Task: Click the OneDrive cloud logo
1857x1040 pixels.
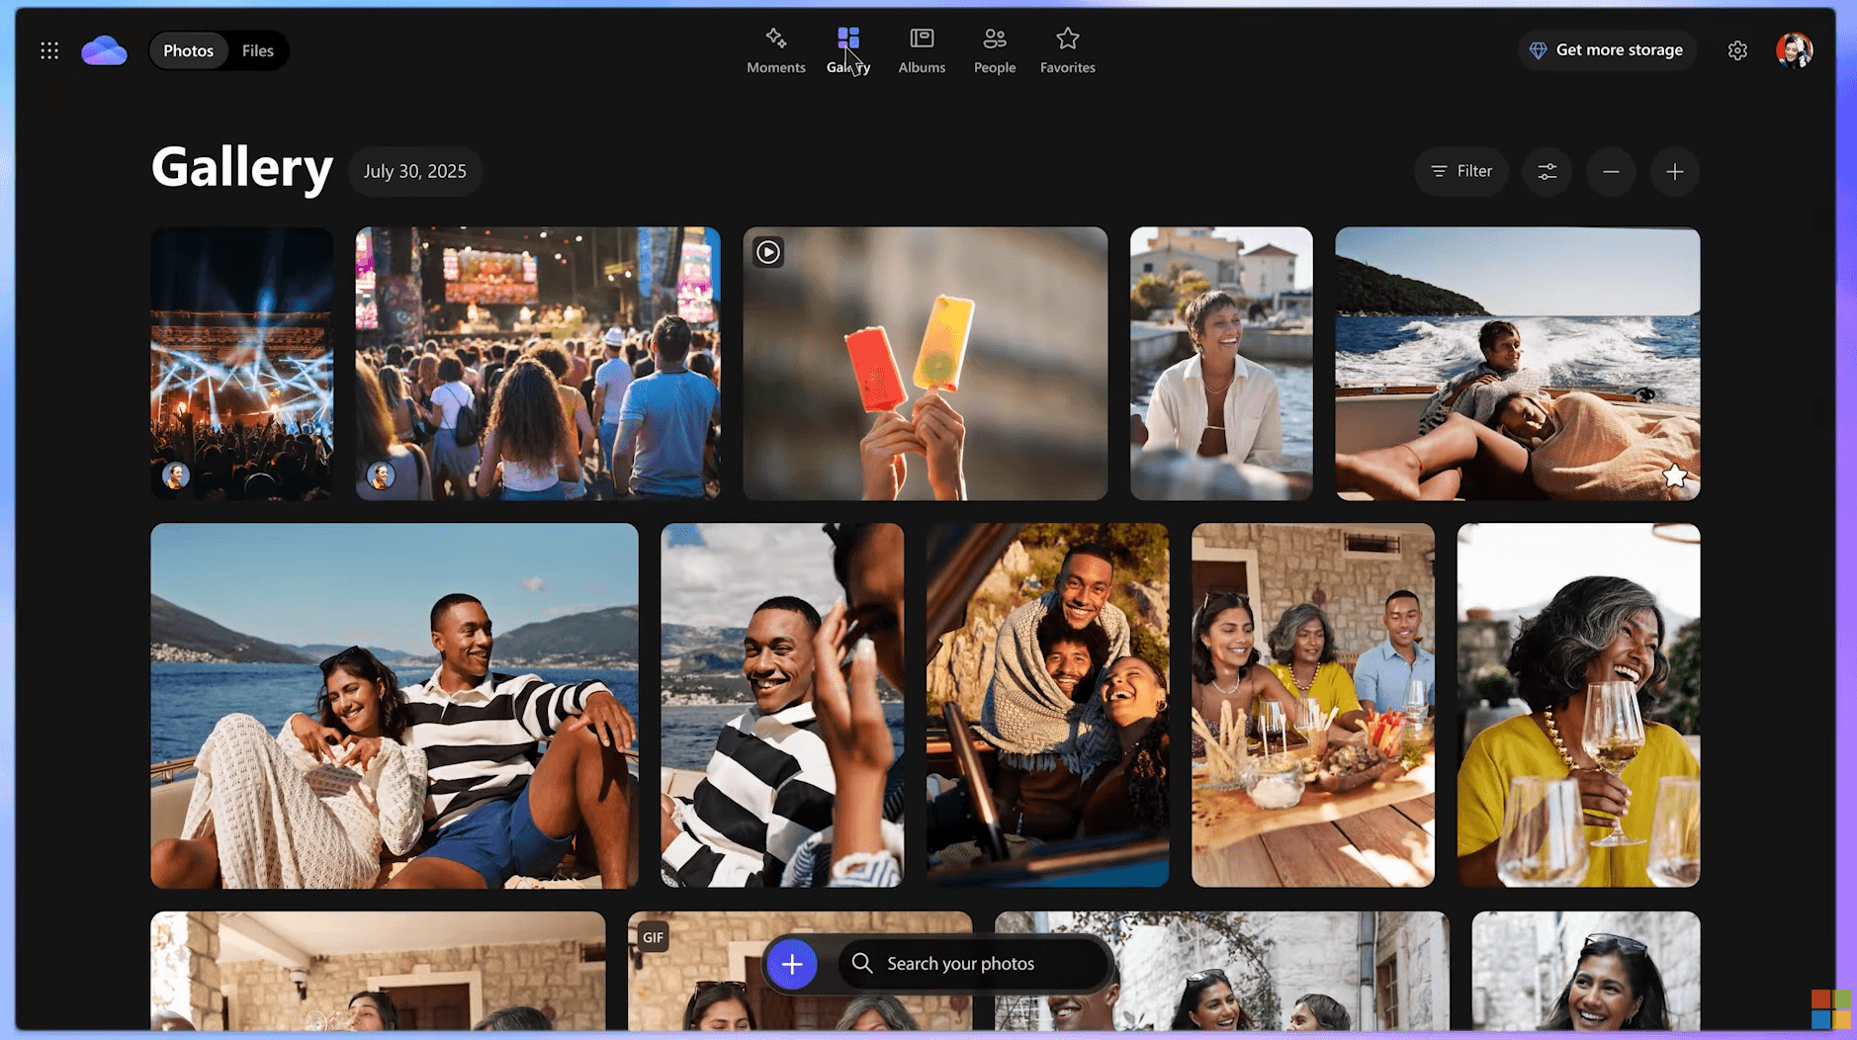Action: tap(104, 50)
